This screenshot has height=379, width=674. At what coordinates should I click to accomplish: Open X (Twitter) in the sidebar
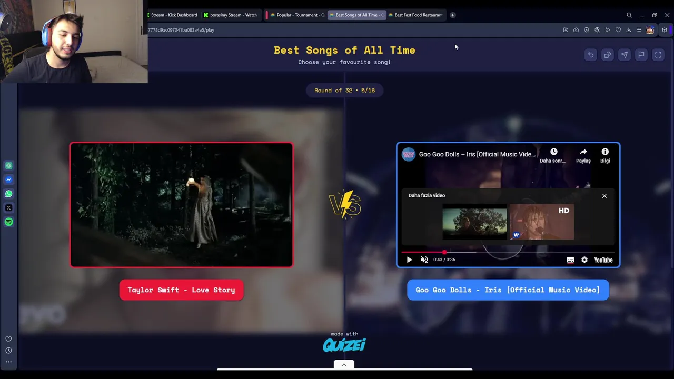[8, 208]
